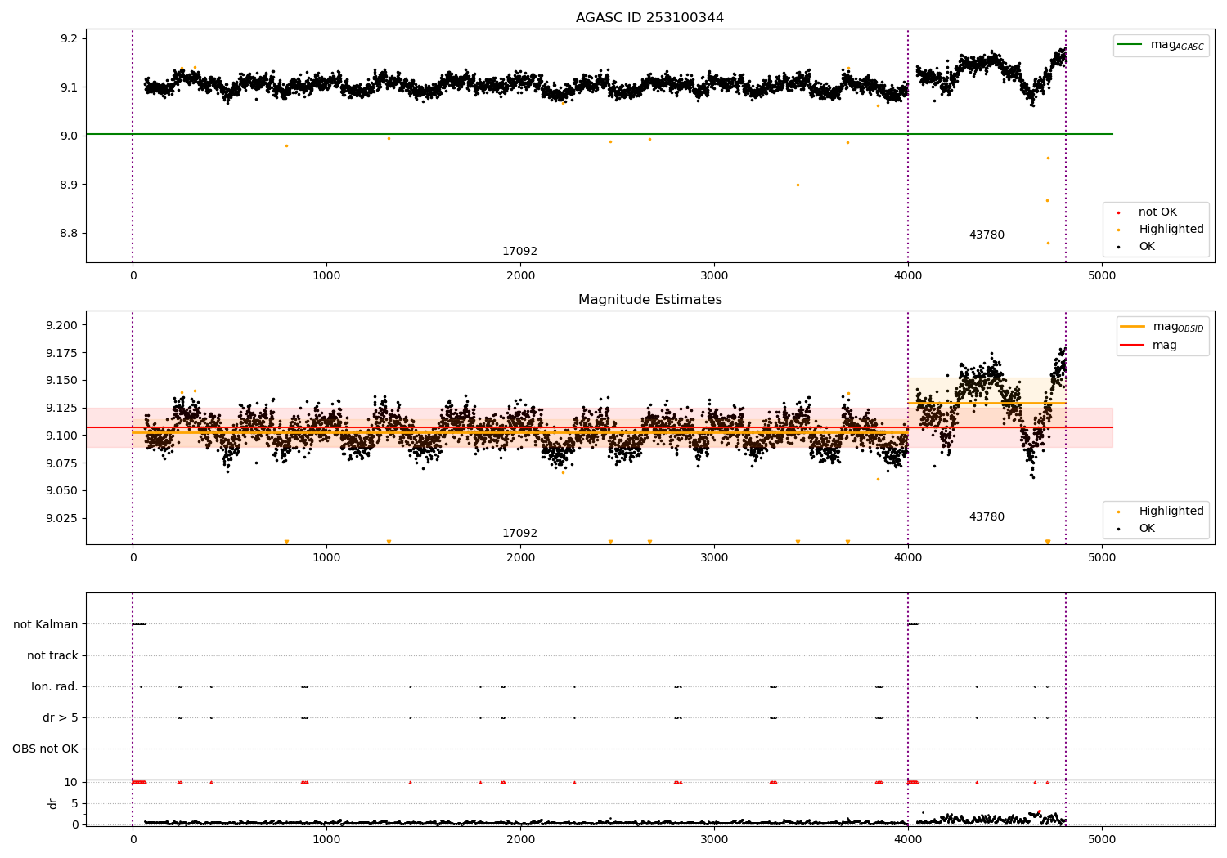This screenshot has height=858, width=1227.
Task: Click 'OK' in the middle plot legend
Action: click(1147, 529)
